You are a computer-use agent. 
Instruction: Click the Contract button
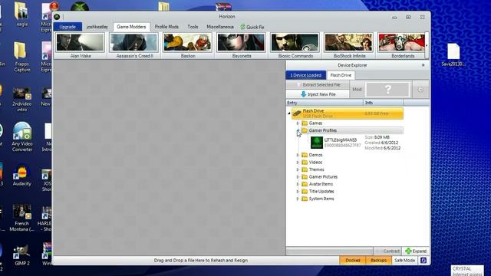pyautogui.click(x=387, y=251)
